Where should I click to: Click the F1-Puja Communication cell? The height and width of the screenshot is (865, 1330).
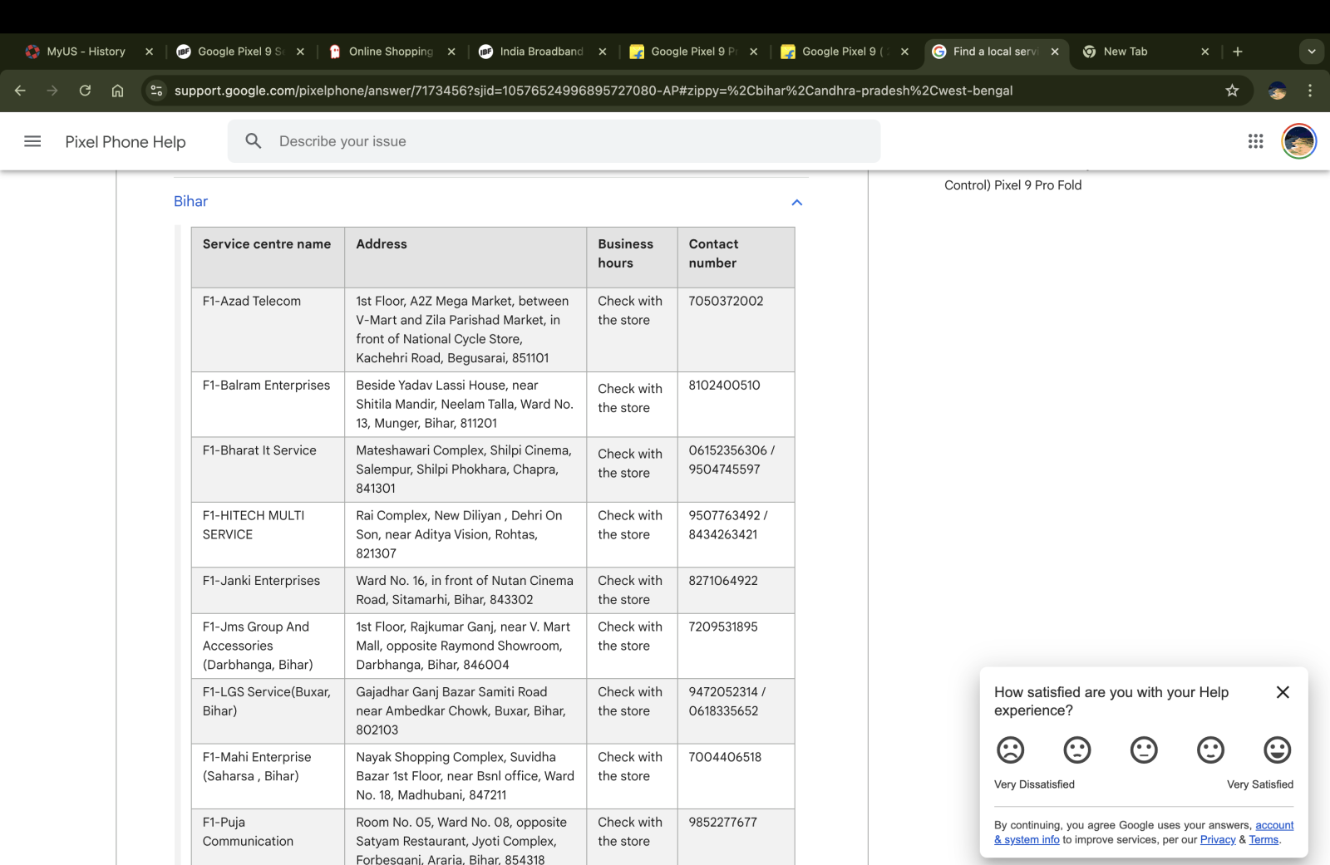[268, 837]
